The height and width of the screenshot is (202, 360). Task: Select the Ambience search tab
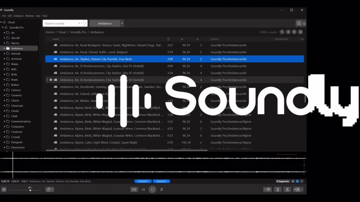(105, 23)
